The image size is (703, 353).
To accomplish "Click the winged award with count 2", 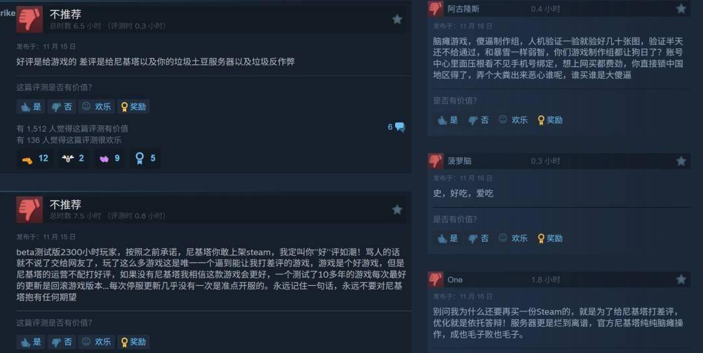I will point(73,158).
